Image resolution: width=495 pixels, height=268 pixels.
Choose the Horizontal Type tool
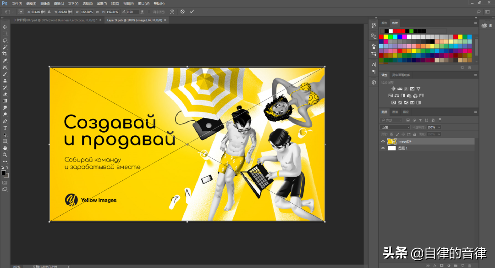click(5, 128)
